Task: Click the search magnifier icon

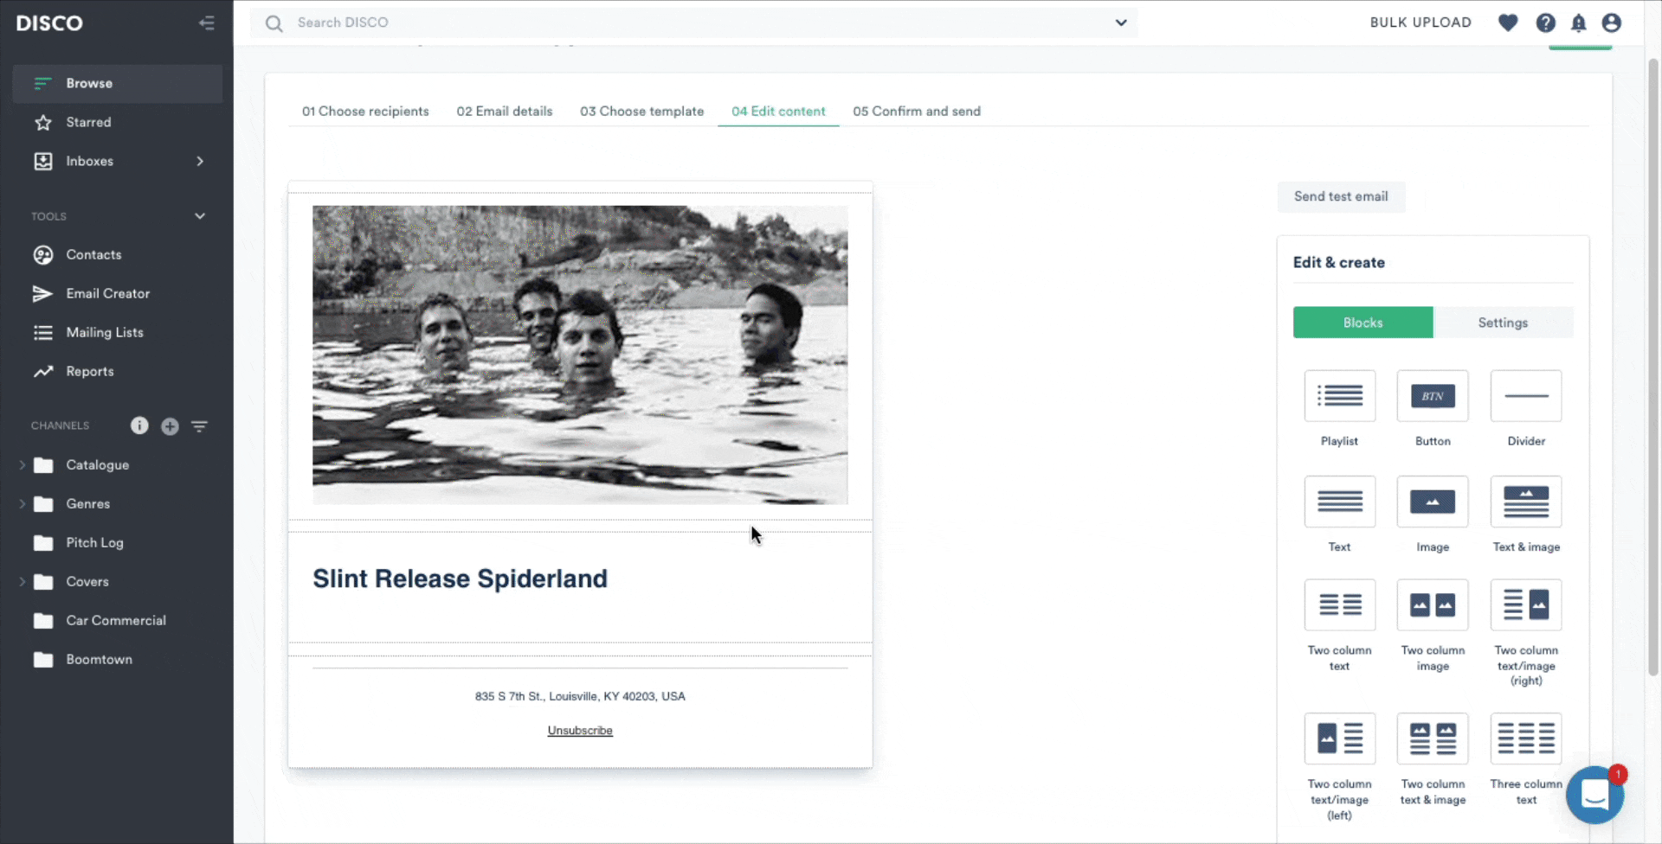Action: (x=274, y=23)
